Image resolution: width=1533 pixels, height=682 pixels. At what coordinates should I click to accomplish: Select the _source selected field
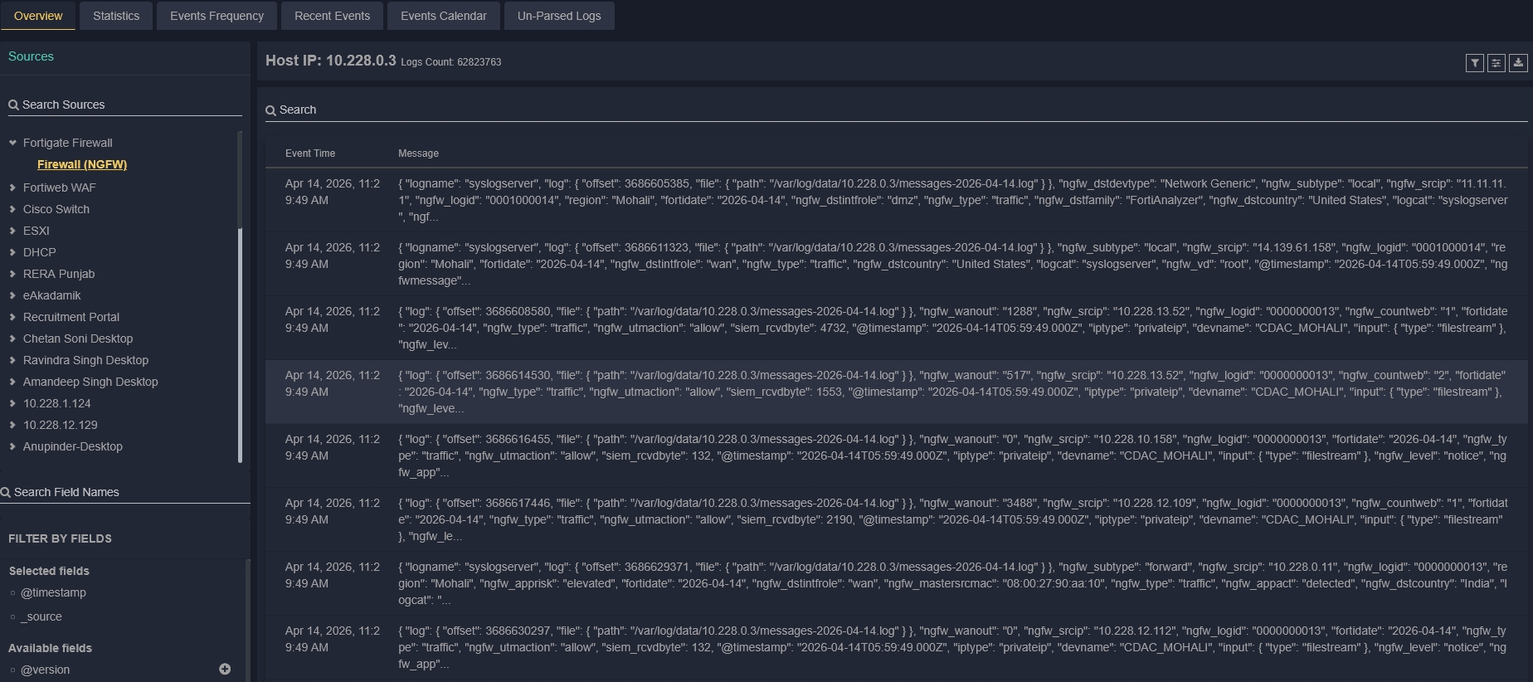click(x=41, y=616)
